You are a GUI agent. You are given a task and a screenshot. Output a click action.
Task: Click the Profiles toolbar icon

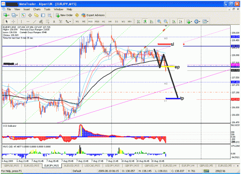coord(14,15)
